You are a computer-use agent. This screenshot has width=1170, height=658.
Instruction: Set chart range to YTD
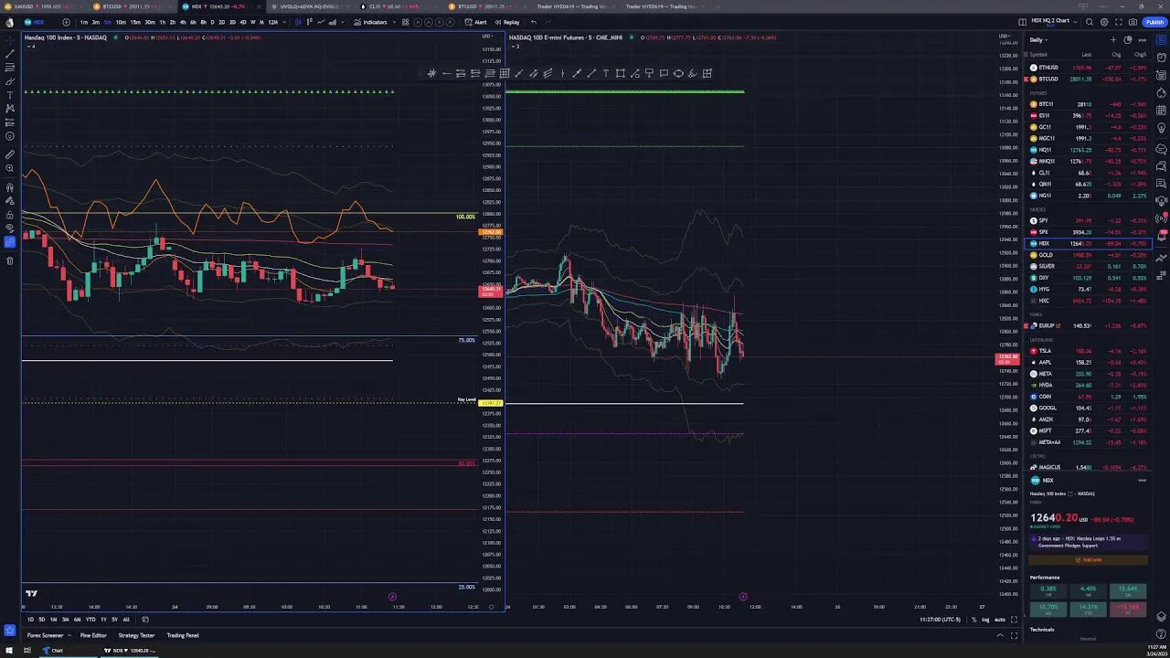click(90, 620)
